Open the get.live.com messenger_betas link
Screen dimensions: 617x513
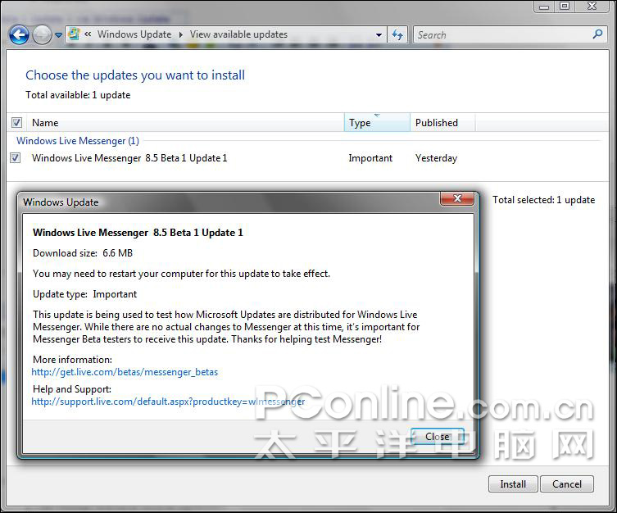click(x=125, y=372)
